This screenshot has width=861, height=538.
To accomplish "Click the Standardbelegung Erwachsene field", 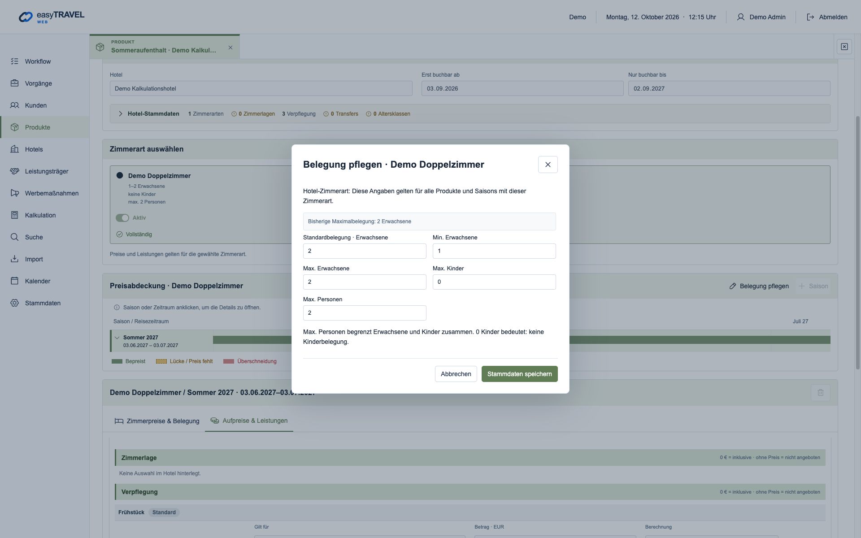I will [365, 251].
